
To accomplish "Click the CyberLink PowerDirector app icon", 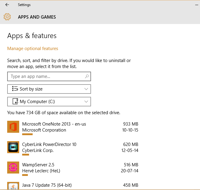I will point(13,147).
